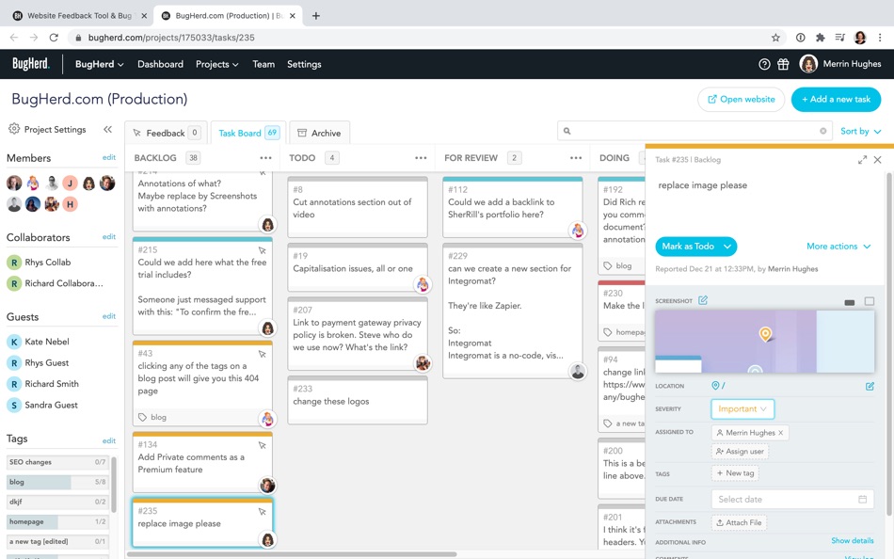Open Mark as Todo dropdown arrow

click(x=726, y=247)
